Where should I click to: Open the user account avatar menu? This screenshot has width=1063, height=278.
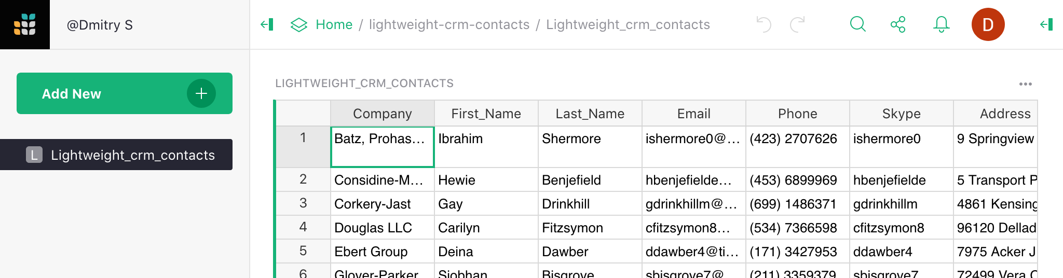[x=988, y=24]
